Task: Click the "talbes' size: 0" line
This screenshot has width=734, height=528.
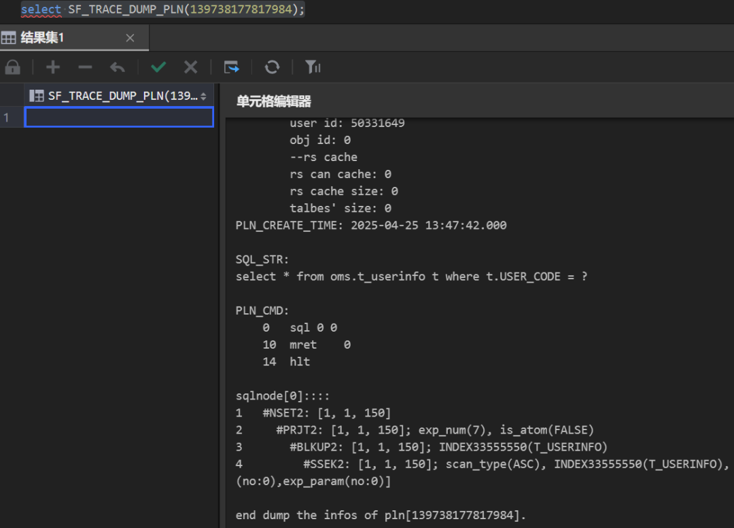Action: click(340, 209)
